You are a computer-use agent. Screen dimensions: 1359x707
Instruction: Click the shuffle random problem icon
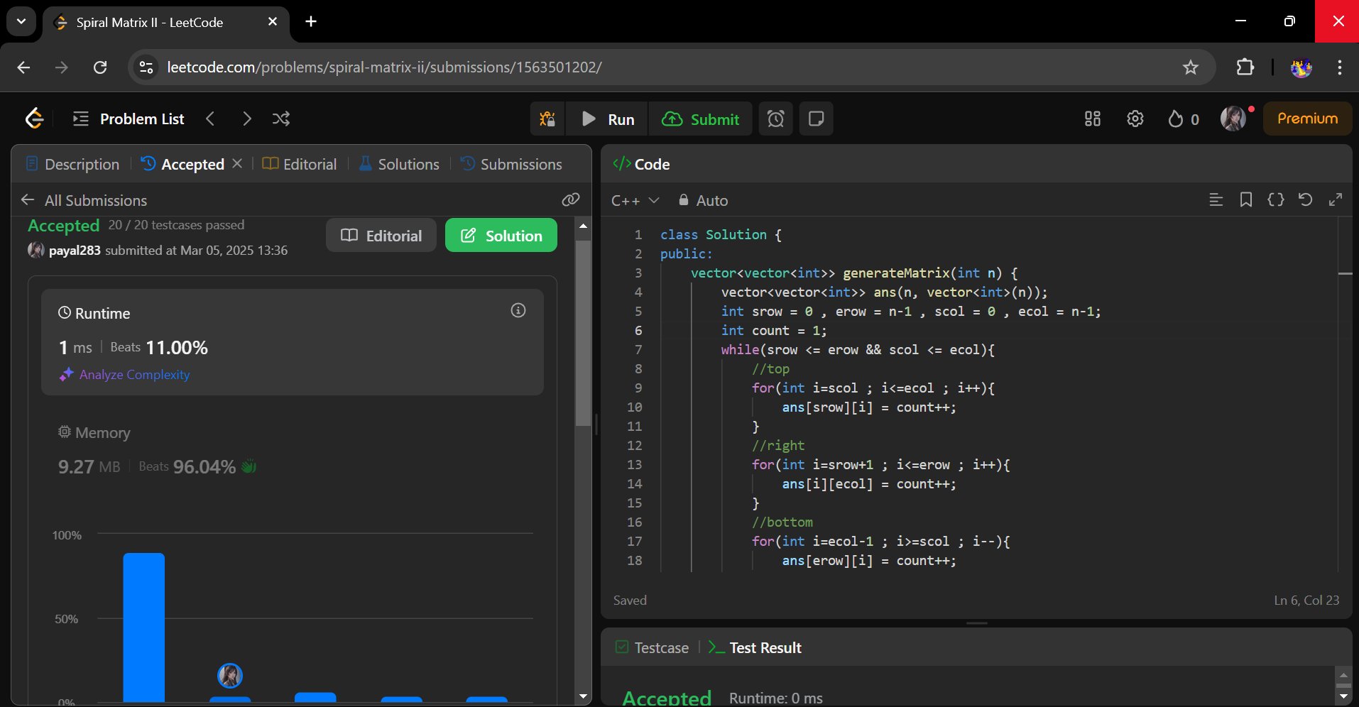click(280, 119)
